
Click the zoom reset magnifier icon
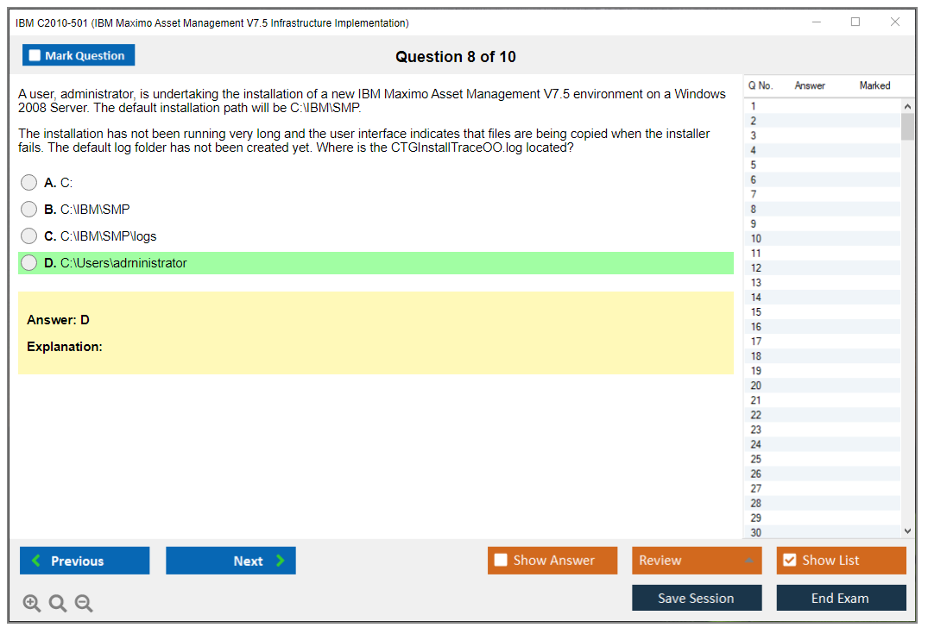[x=58, y=604]
